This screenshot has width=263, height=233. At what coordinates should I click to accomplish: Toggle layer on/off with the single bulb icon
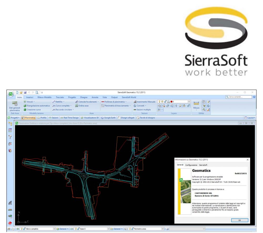point(176,106)
